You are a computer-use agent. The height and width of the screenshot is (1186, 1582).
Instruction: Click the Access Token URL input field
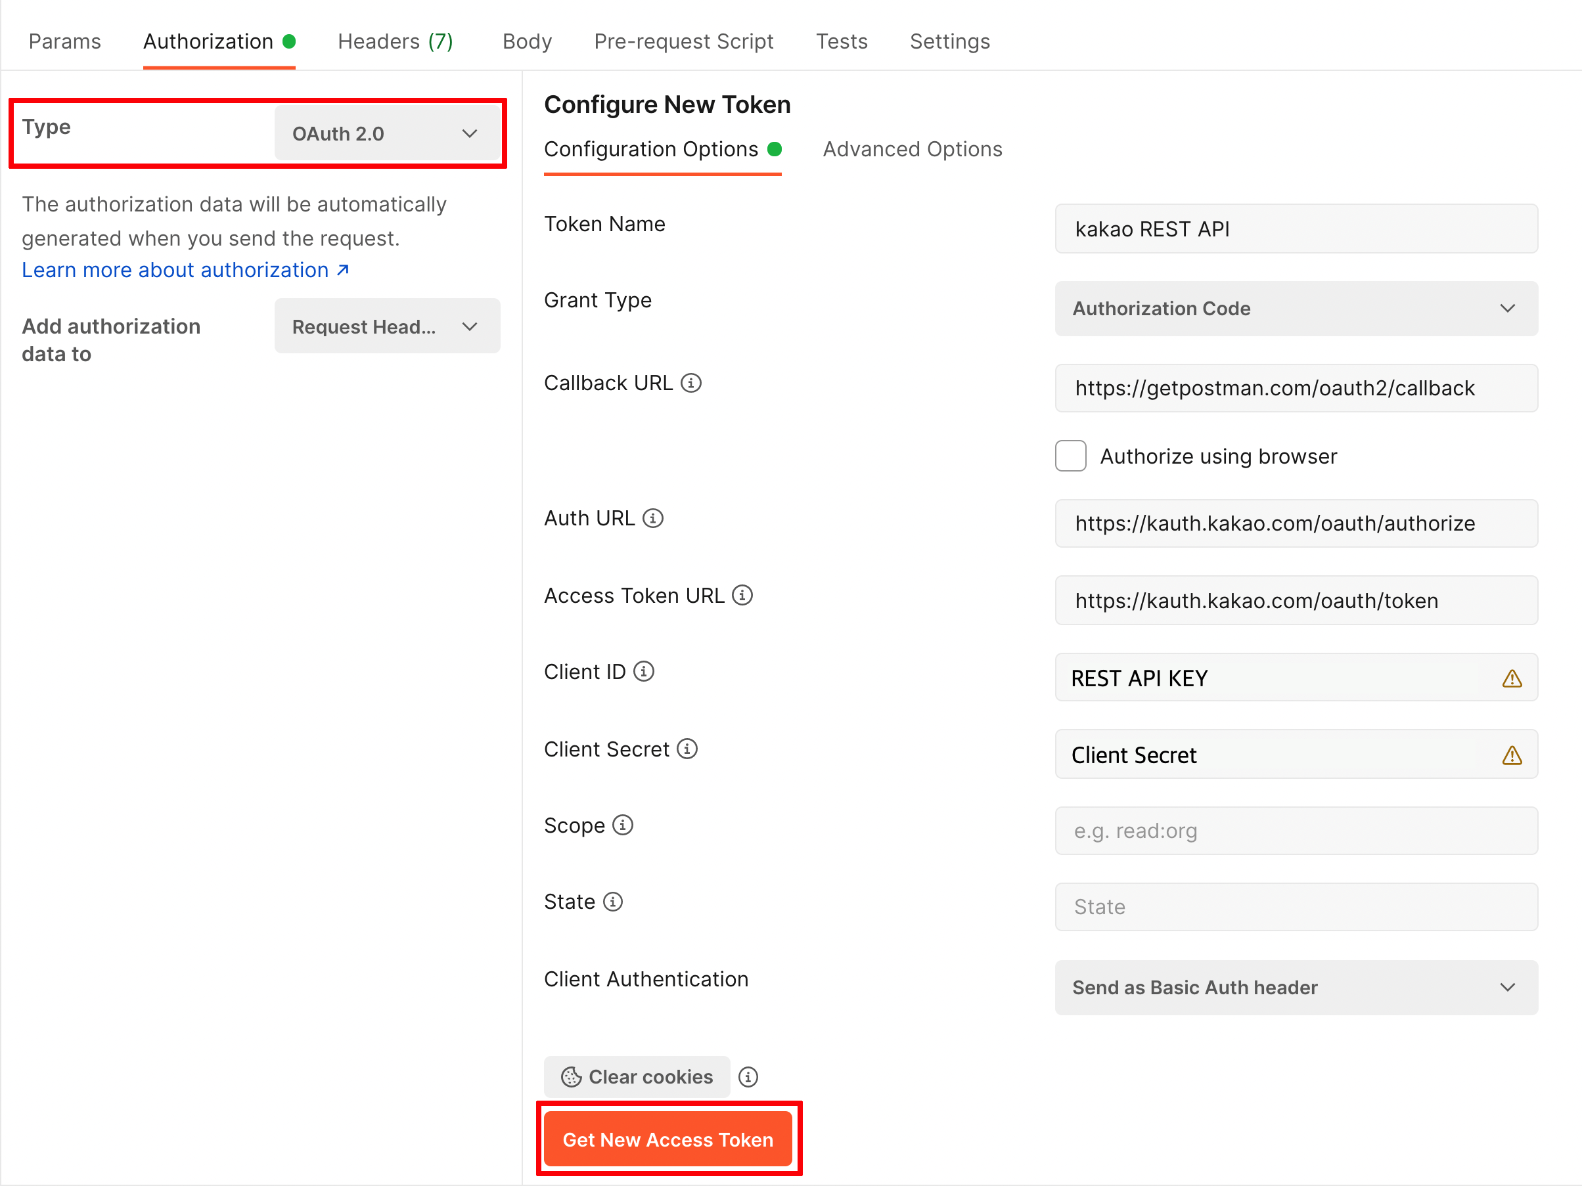(1296, 600)
